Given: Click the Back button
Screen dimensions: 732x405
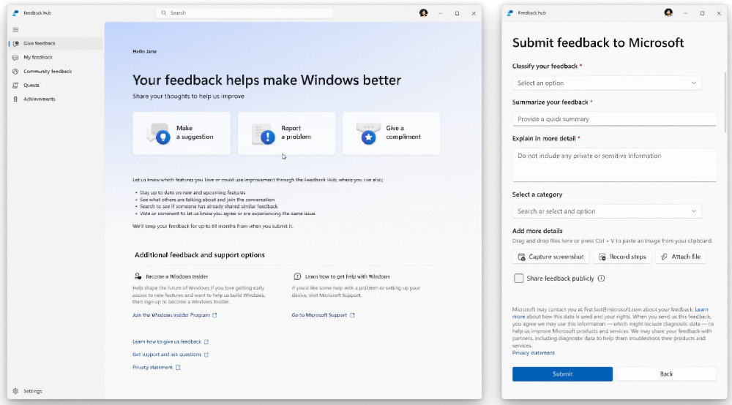Looking at the screenshot, I should pos(666,374).
